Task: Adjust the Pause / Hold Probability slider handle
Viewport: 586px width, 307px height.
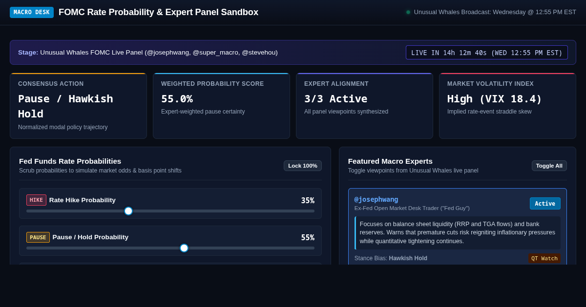Action: point(184,248)
